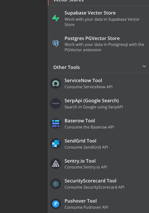Select SecurityScorecard Tool title
The height and width of the screenshot is (213, 149).
90,181
